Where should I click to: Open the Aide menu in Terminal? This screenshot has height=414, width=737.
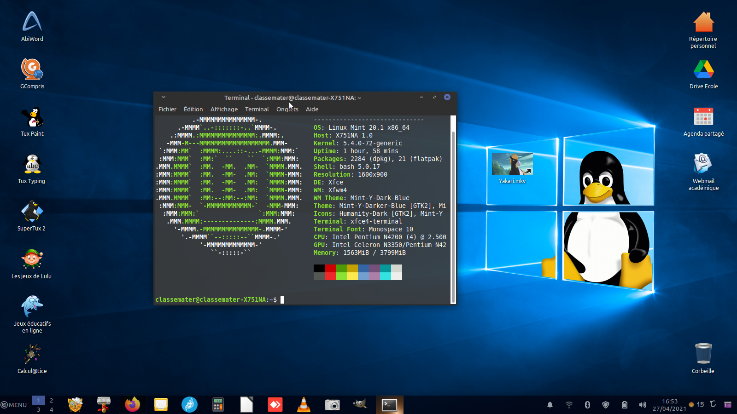tap(312, 109)
